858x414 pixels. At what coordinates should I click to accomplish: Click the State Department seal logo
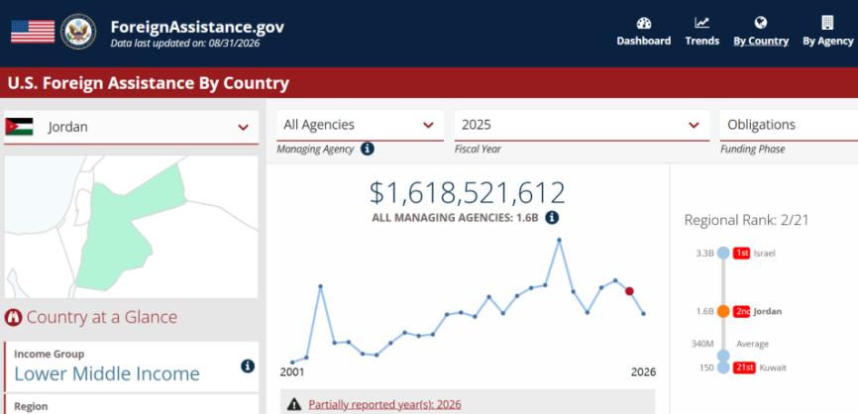pos(78,31)
